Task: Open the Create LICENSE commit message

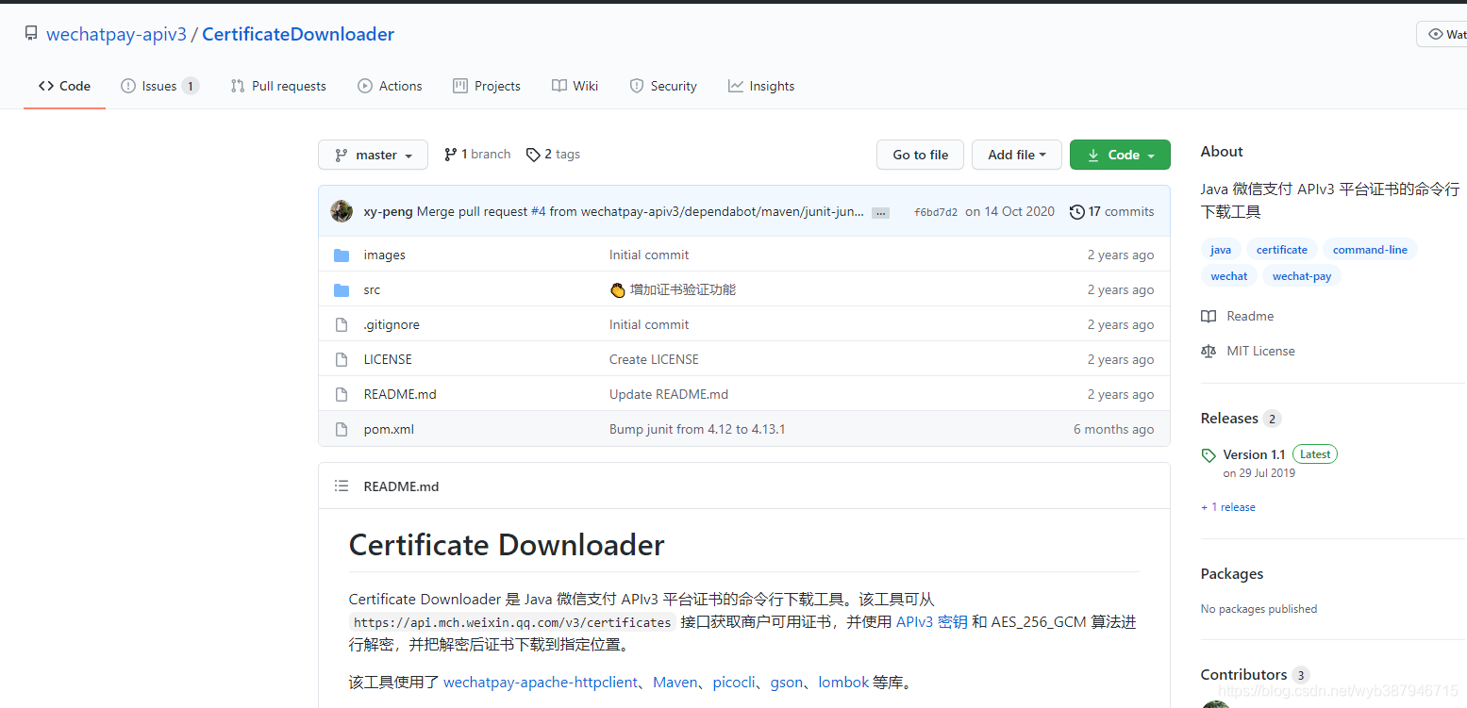Action: (654, 360)
